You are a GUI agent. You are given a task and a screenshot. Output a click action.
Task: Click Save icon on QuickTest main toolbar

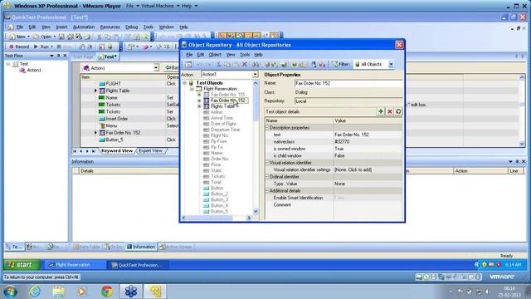pos(61,37)
